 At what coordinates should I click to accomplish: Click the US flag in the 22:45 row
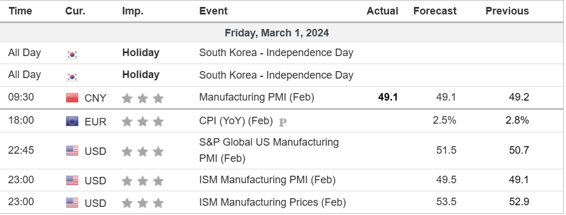[x=72, y=151]
